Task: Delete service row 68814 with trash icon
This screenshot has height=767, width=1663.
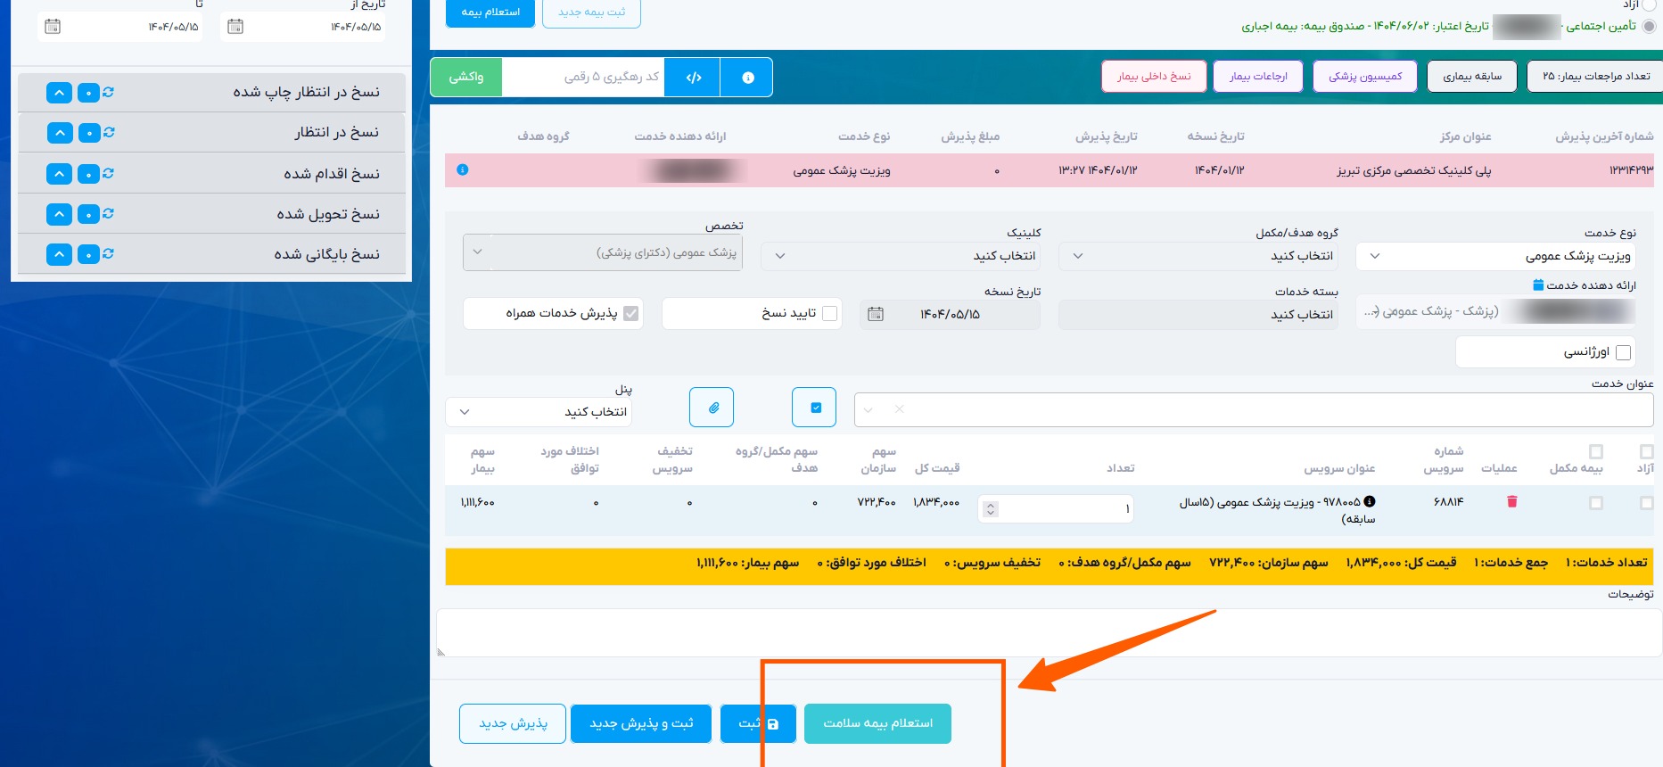Action: 1511,502
